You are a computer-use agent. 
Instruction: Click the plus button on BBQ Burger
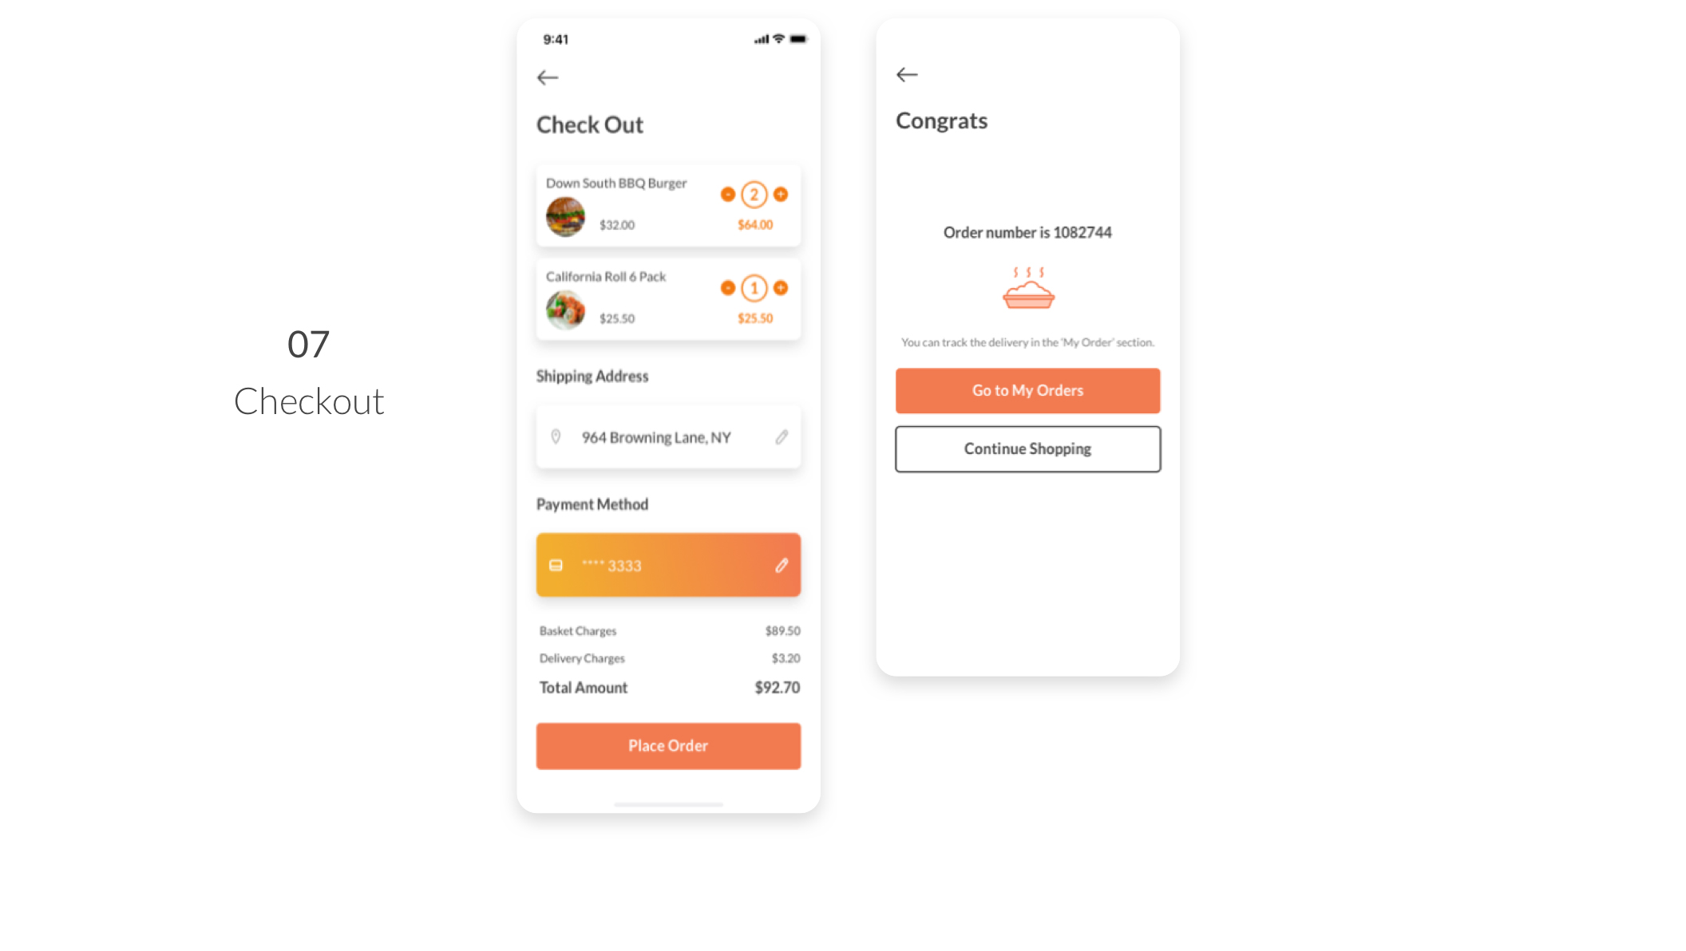pyautogui.click(x=781, y=193)
